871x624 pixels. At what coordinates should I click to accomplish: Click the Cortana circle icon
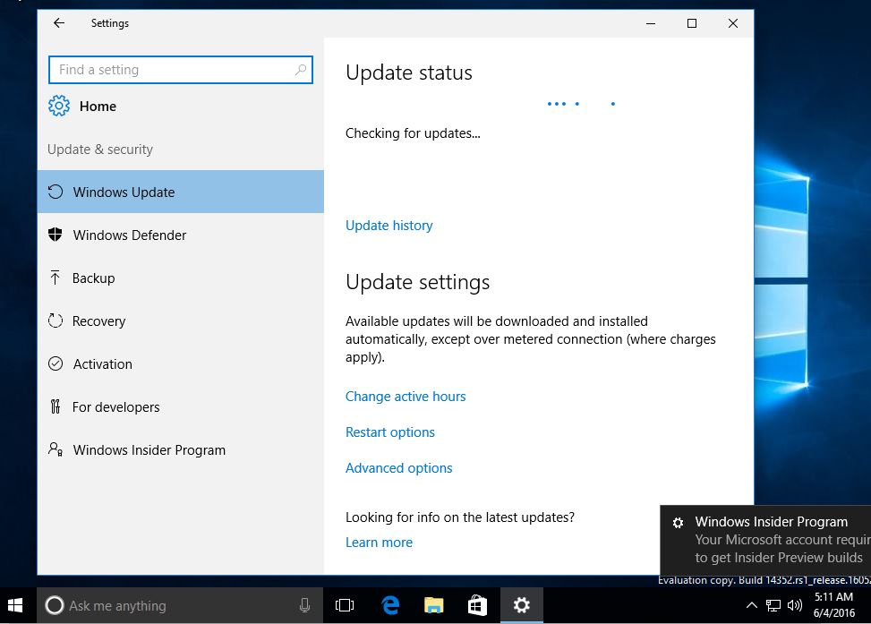pyautogui.click(x=54, y=605)
